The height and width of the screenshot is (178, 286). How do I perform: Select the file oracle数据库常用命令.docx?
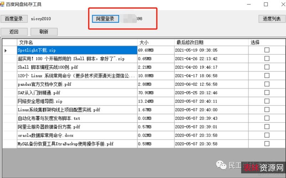[x=77, y=135]
